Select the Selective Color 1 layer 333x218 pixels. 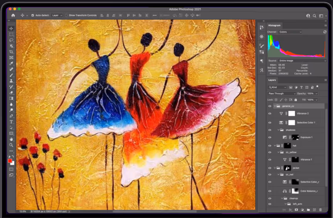click(306, 122)
